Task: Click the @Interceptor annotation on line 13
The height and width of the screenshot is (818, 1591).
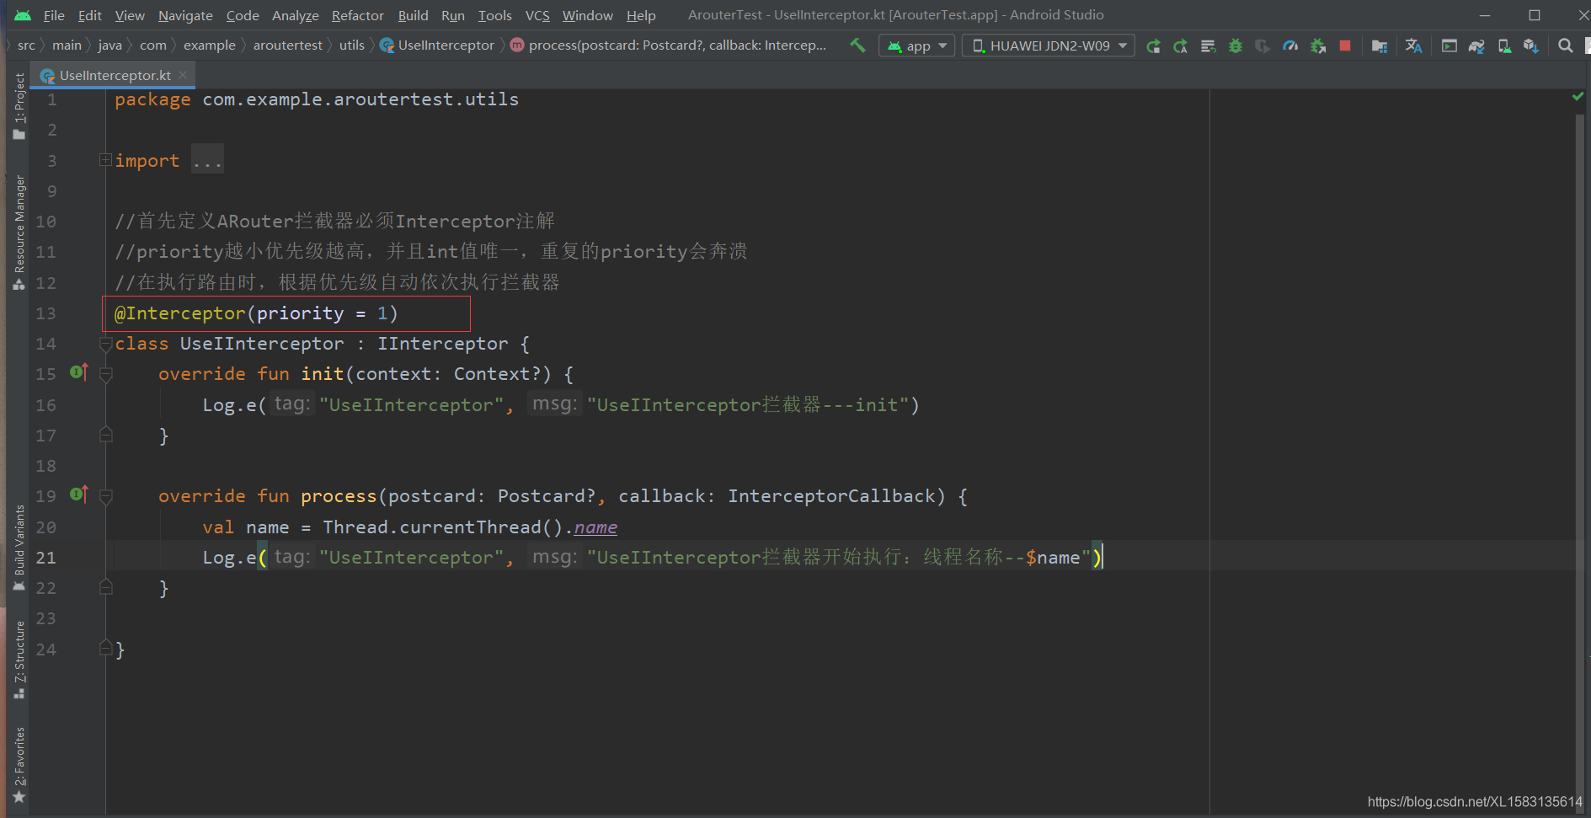Action: point(180,313)
